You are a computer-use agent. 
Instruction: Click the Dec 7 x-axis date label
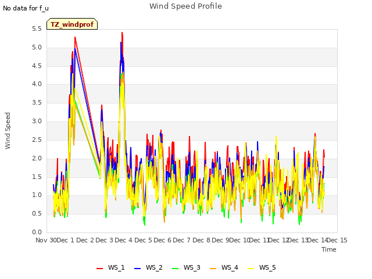(182, 240)
